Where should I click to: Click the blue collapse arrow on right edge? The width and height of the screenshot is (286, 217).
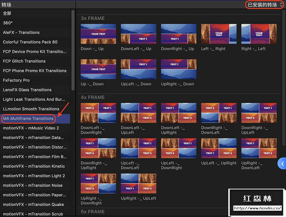282,164
